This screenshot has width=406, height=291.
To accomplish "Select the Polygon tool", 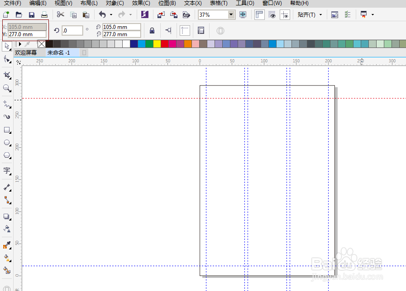I will tap(7, 155).
